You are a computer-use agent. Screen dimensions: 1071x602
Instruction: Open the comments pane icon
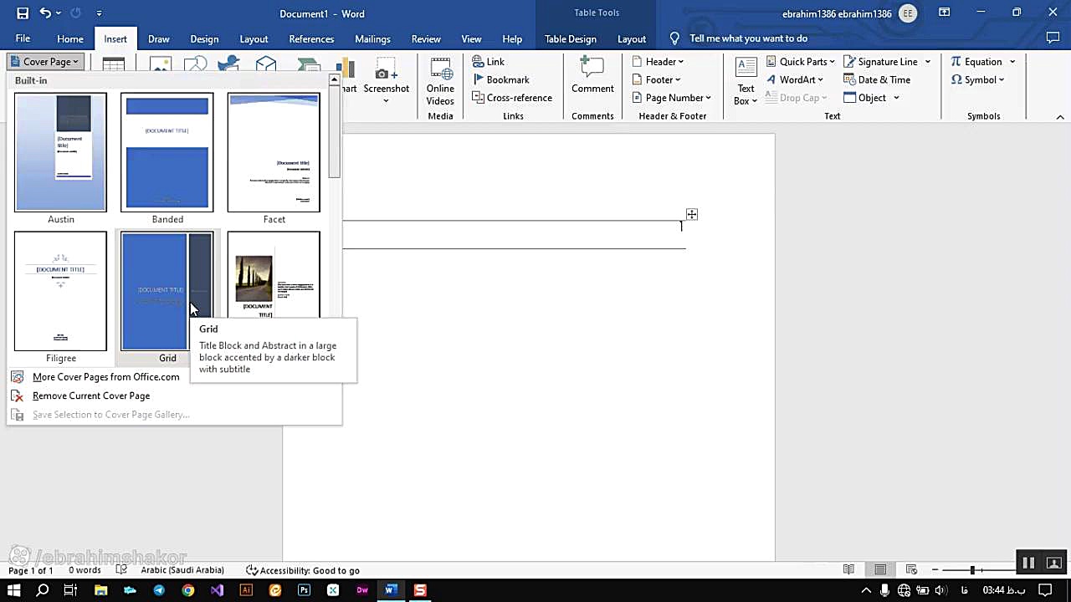coord(1053,38)
